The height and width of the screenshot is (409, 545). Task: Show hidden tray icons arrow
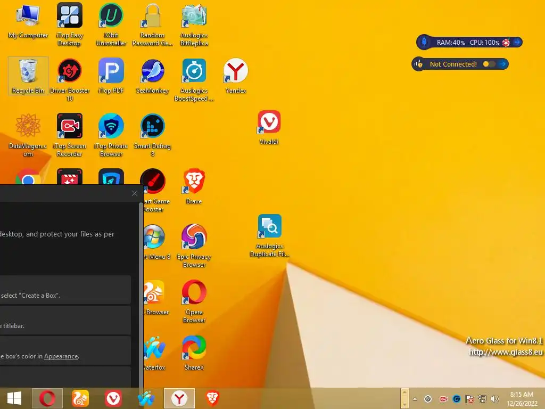click(x=415, y=399)
